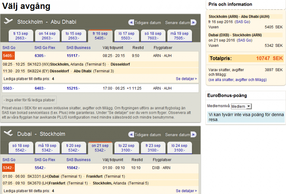The image size is (286, 194).
Task: Select the 5342:- SAS Go return fare
Action: 8,168
